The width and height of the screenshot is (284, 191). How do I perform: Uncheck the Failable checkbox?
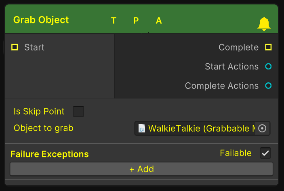click(x=265, y=153)
